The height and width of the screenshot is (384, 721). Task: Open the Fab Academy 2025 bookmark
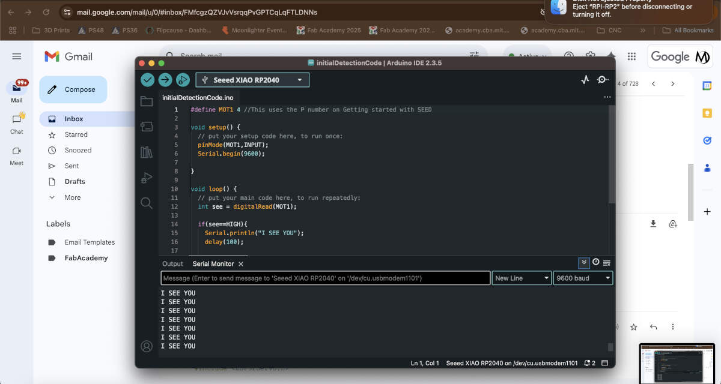pyautogui.click(x=329, y=30)
